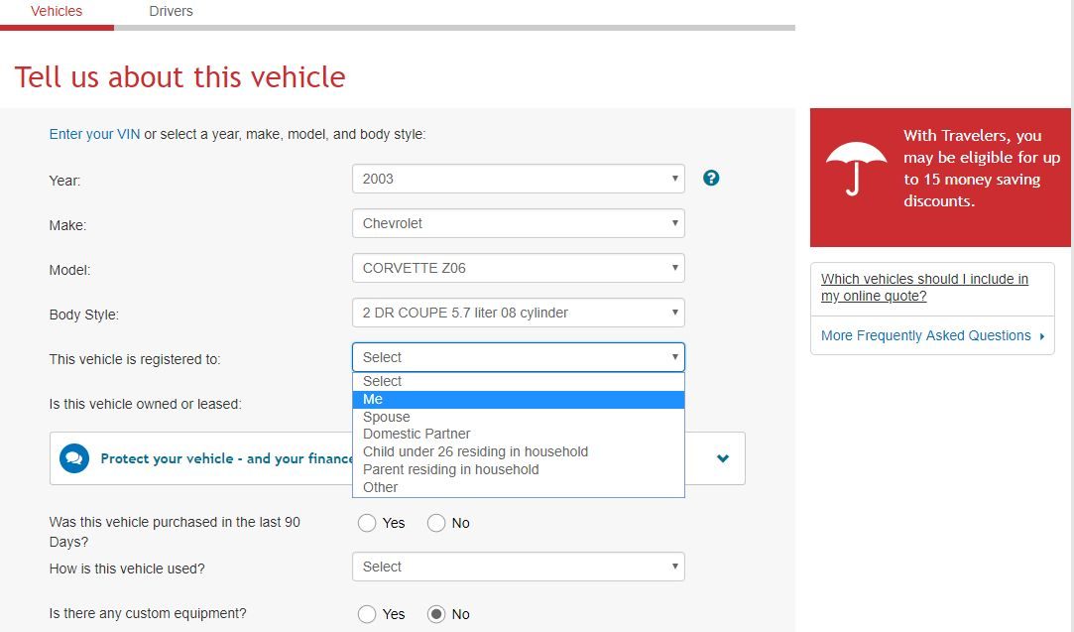Open More Frequently Asked Questions link
Viewport: 1074px width, 632px height.
coord(925,336)
